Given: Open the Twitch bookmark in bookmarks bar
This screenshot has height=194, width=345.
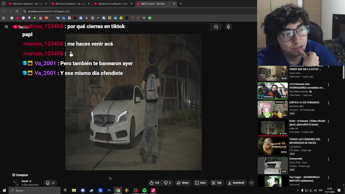Looking at the screenshot, I should (x=29, y=18).
